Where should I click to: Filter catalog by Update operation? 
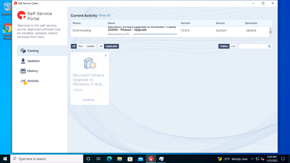(x=90, y=46)
